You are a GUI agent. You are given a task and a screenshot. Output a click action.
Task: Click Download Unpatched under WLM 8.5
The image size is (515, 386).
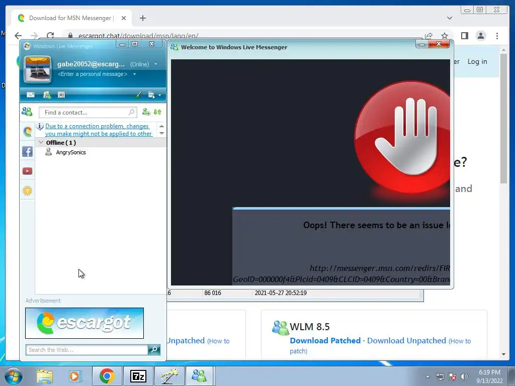(406, 341)
